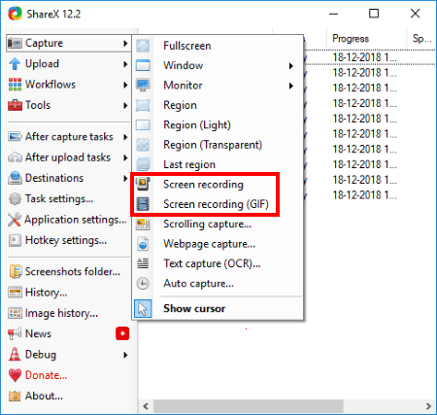Viewport: 437px width, 415px height.
Task: Click the Region capture icon
Action: [x=143, y=105]
